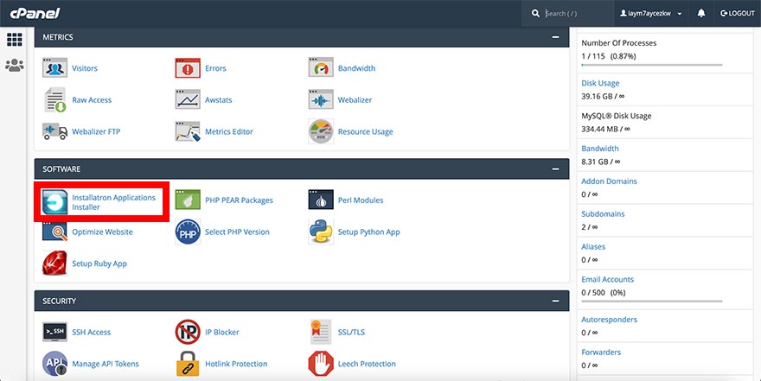
Task: Open the Resource Usage gauge icon
Action: coord(321,131)
